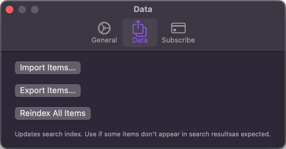
Task: Click the Data window title text
Action: tap(143, 9)
